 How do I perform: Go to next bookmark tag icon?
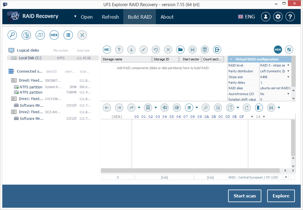pyautogui.click(x=177, y=108)
